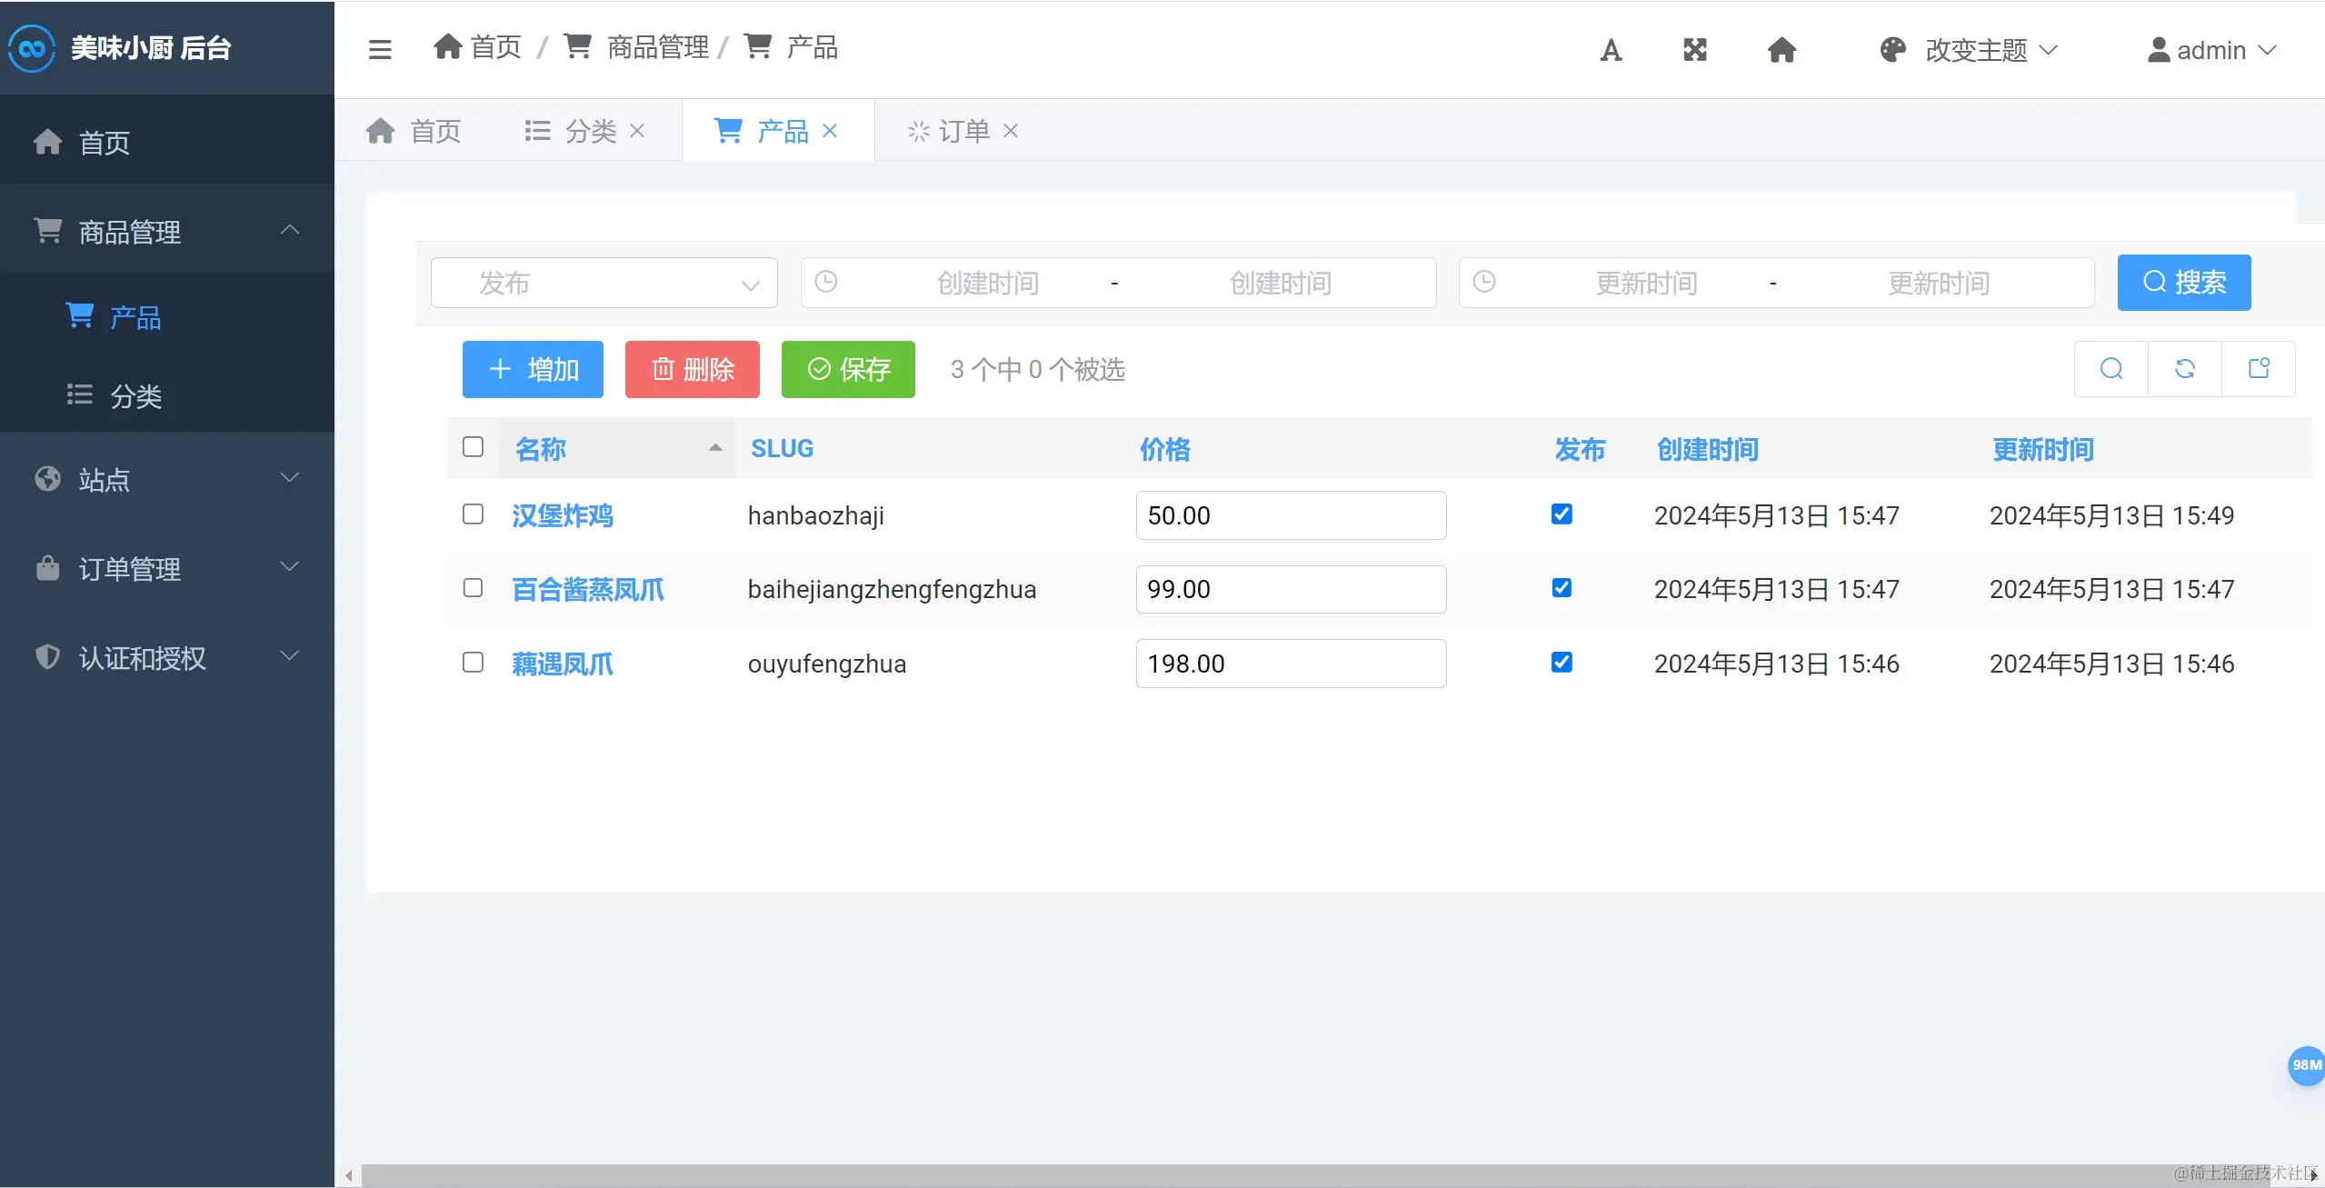This screenshot has width=2325, height=1188.
Task: Click the hamburger menu collapse icon
Action: 380,49
